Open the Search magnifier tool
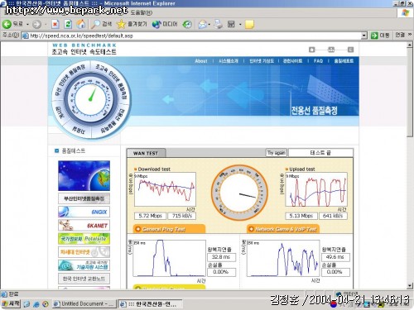 pos(95,24)
